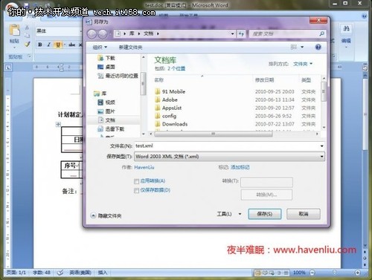Open the 保存类型 file format dropdown

tap(229, 157)
